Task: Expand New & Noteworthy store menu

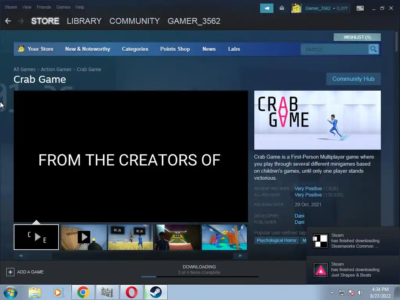Action: point(87,49)
